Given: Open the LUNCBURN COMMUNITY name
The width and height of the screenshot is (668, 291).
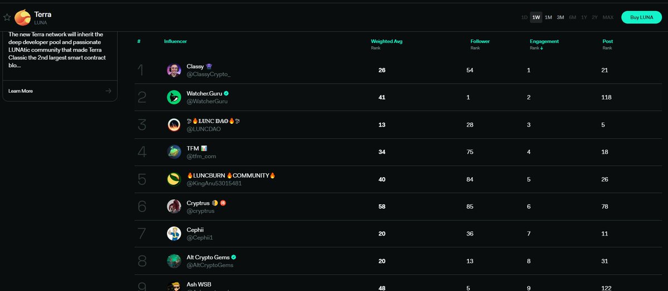Looking at the screenshot, I should (x=231, y=175).
